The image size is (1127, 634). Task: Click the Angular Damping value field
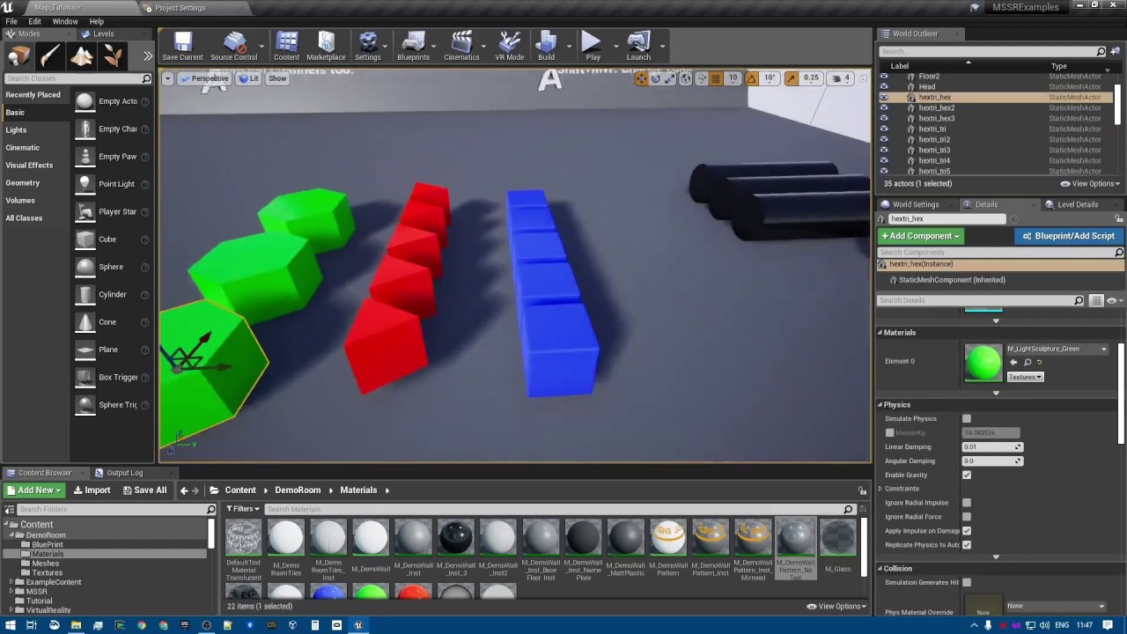992,461
